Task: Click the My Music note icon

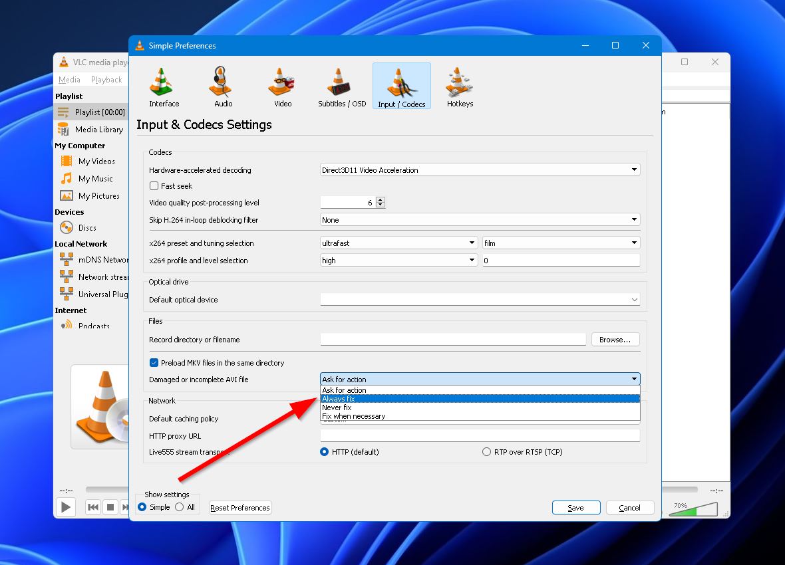Action: (x=66, y=178)
